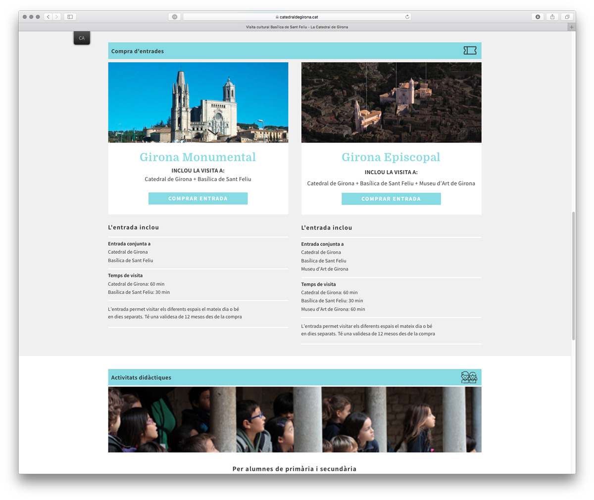The height and width of the screenshot is (500, 594).
Task: Buy Girona Episcopal ticket via Comprar Entrada
Action: click(391, 199)
